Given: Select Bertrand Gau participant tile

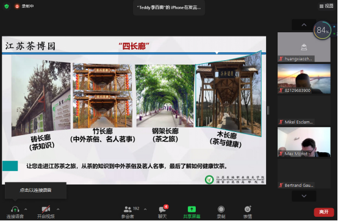Looking at the screenshot, I should [x=304, y=174].
